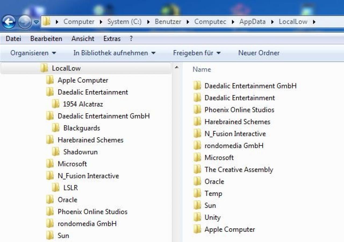344x242 pixels.
Task: Select Oracle in the navigation tree
Action: pos(67,200)
